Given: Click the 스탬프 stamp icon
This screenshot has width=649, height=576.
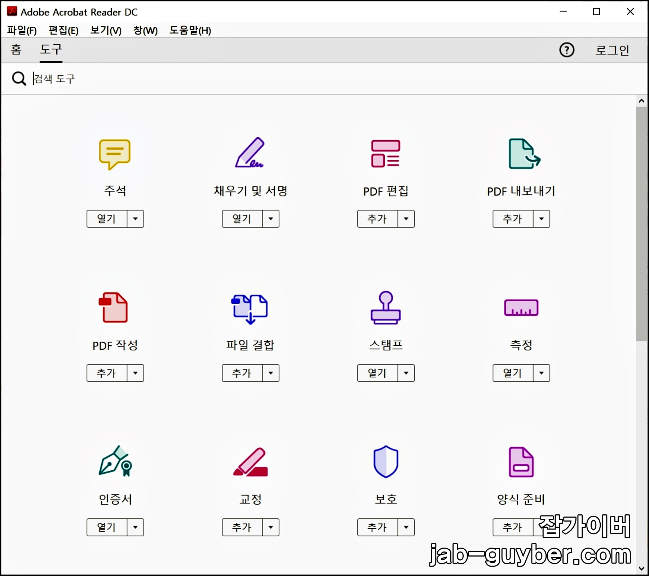Looking at the screenshot, I should coord(385,307).
